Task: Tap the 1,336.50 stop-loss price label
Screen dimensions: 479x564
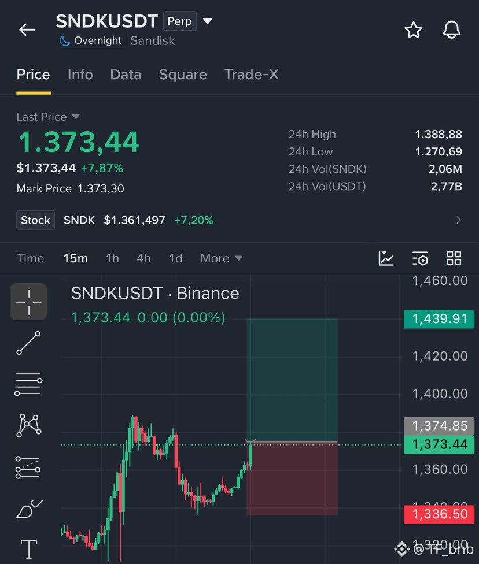Action: click(439, 514)
